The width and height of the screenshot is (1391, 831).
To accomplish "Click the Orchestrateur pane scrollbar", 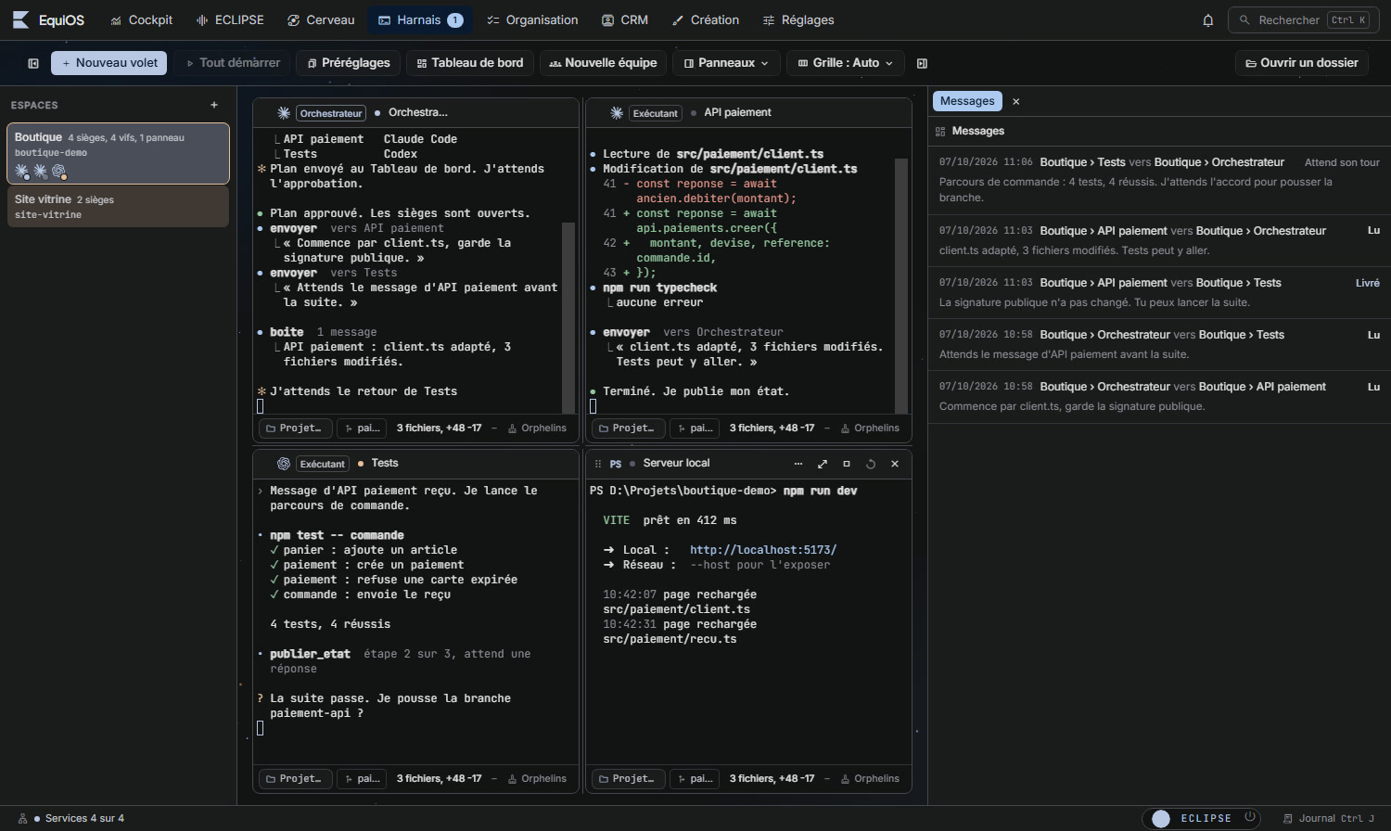I will click(x=568, y=317).
